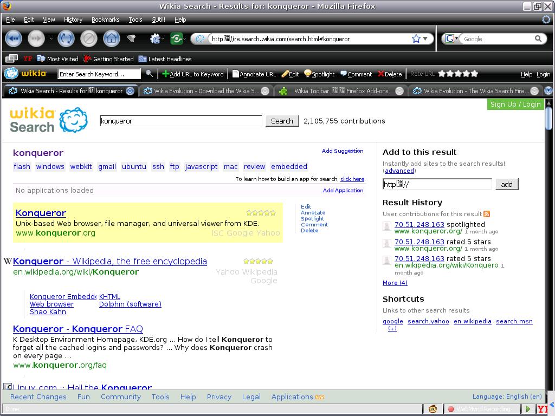The width and height of the screenshot is (555, 416).
Task: Open the Konqueror FAQ result link
Action: click(78, 329)
